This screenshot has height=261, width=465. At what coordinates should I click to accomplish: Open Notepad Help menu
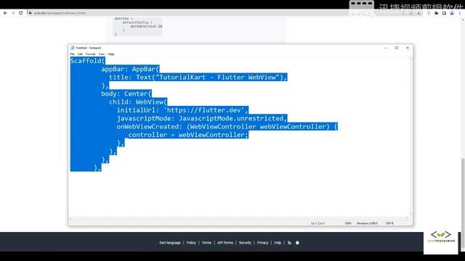pos(111,54)
